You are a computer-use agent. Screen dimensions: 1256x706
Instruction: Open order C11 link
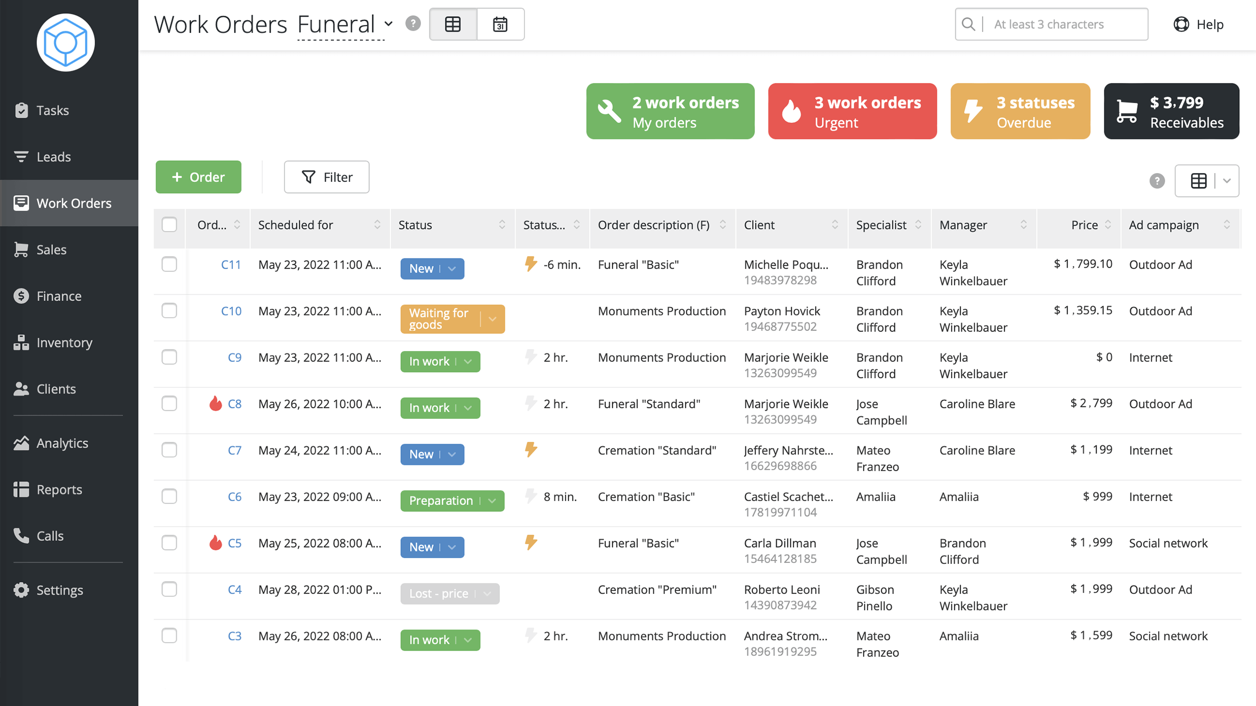coord(231,264)
